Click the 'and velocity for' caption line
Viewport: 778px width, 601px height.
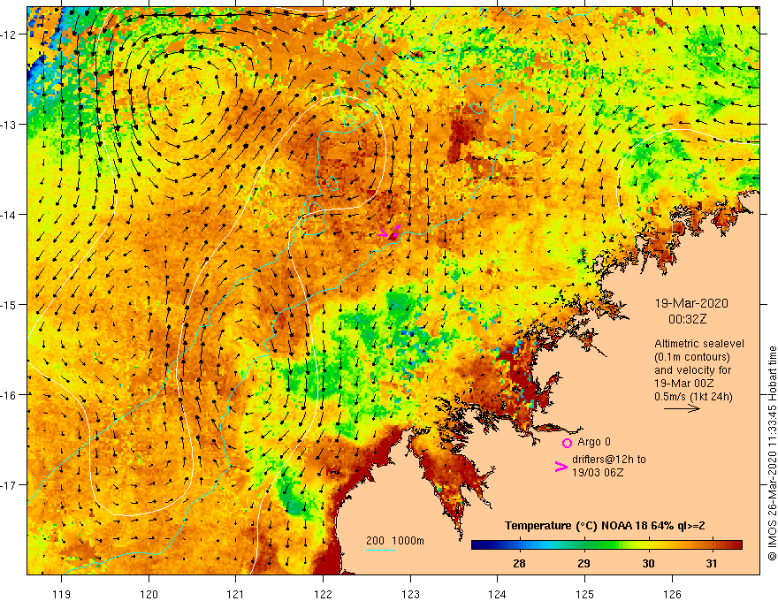pyautogui.click(x=692, y=370)
